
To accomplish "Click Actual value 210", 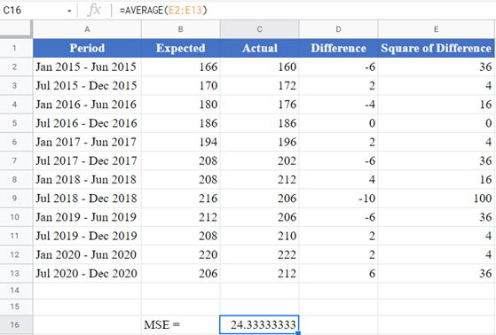I will click(259, 236).
